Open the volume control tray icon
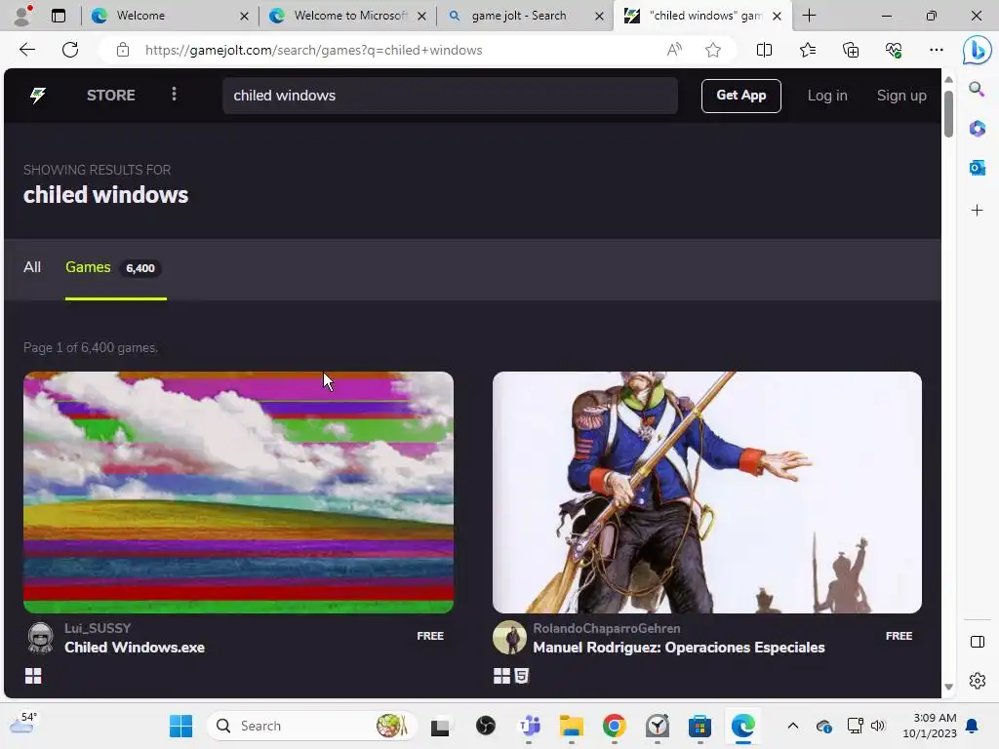 (878, 726)
